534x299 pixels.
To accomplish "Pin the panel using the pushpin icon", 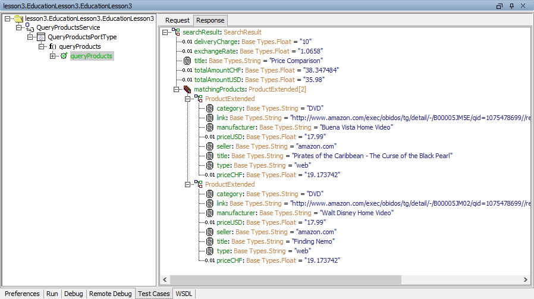I will (x=511, y=5).
